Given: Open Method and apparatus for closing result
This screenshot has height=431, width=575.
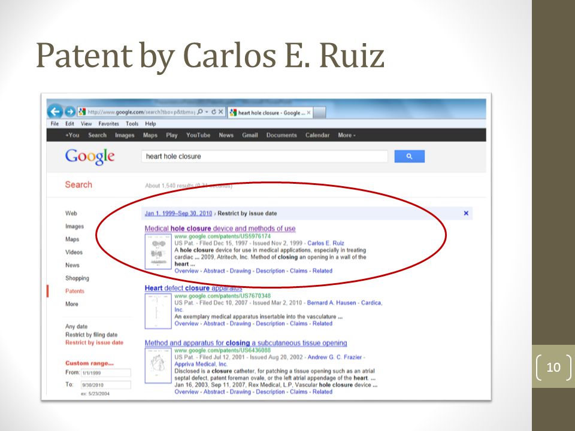Looking at the screenshot, I should [246, 342].
